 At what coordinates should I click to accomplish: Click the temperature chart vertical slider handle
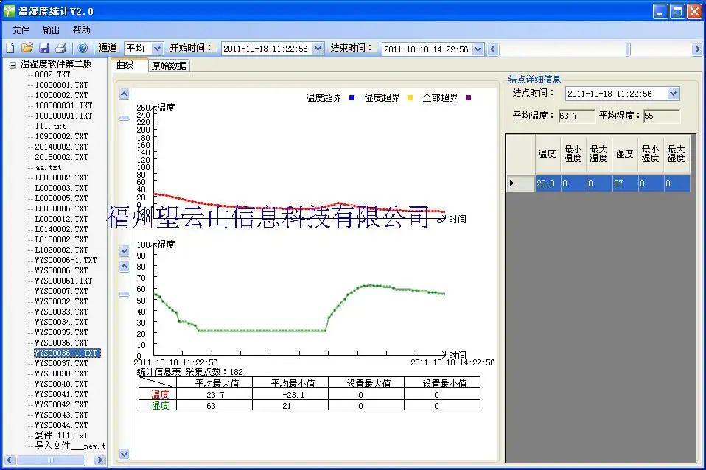pos(125,118)
